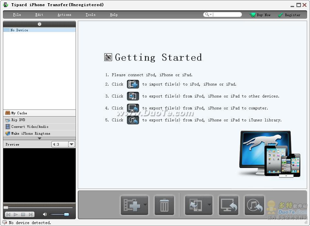The height and width of the screenshot is (226, 310).
Task: Click the devices promotional image
Action: pyautogui.click(x=270, y=154)
